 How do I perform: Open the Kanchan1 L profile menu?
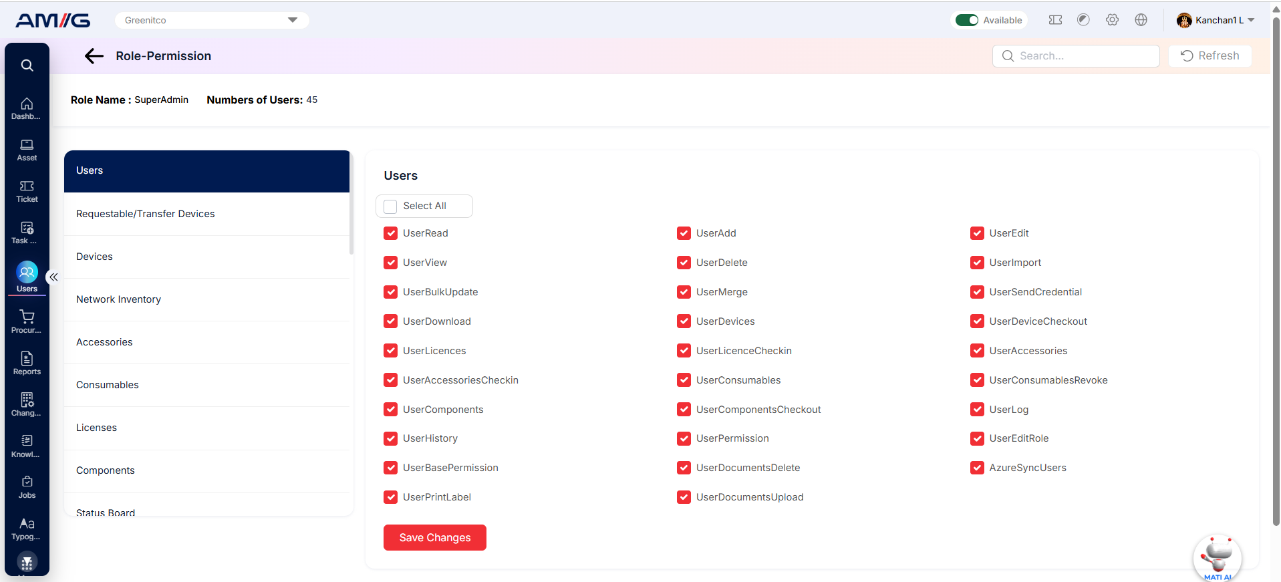tap(1216, 20)
